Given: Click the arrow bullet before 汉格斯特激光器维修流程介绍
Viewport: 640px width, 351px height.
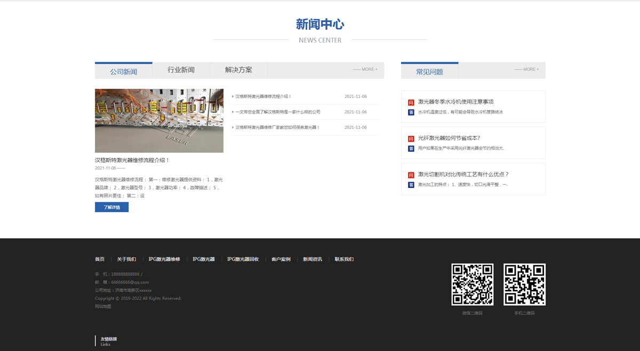Looking at the screenshot, I should pyautogui.click(x=233, y=96).
